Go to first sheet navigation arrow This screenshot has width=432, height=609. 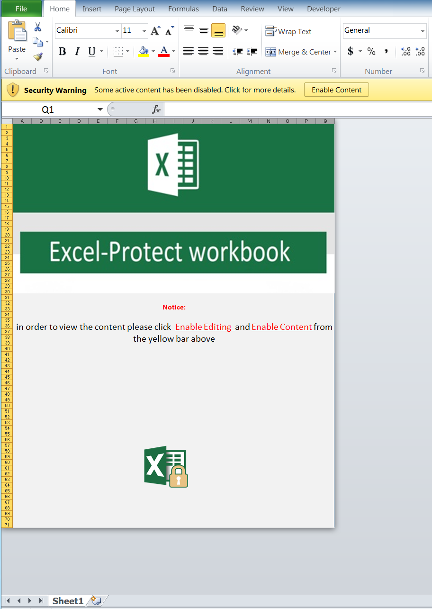click(x=8, y=600)
